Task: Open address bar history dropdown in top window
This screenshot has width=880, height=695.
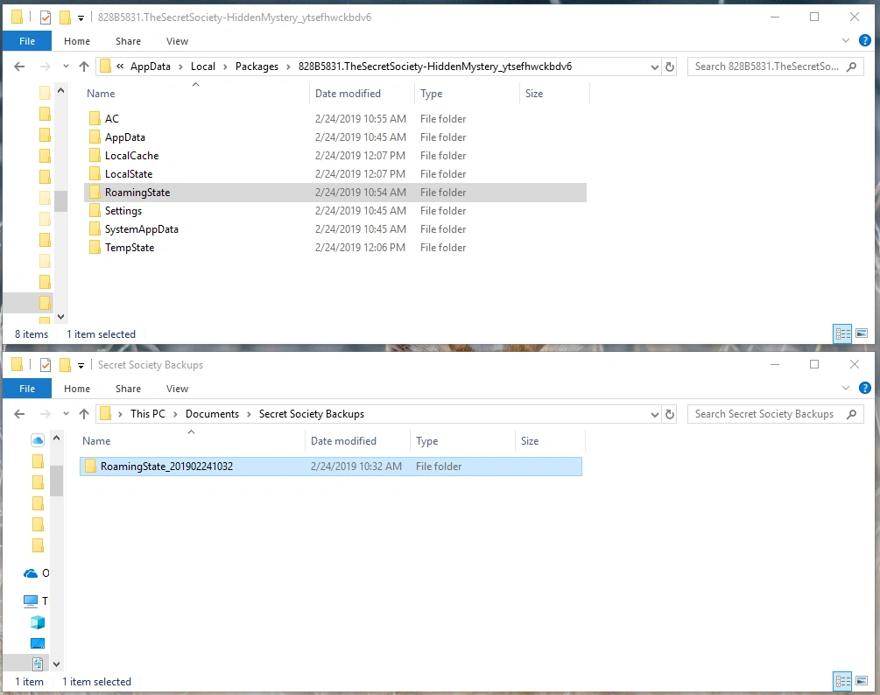Action: point(654,67)
